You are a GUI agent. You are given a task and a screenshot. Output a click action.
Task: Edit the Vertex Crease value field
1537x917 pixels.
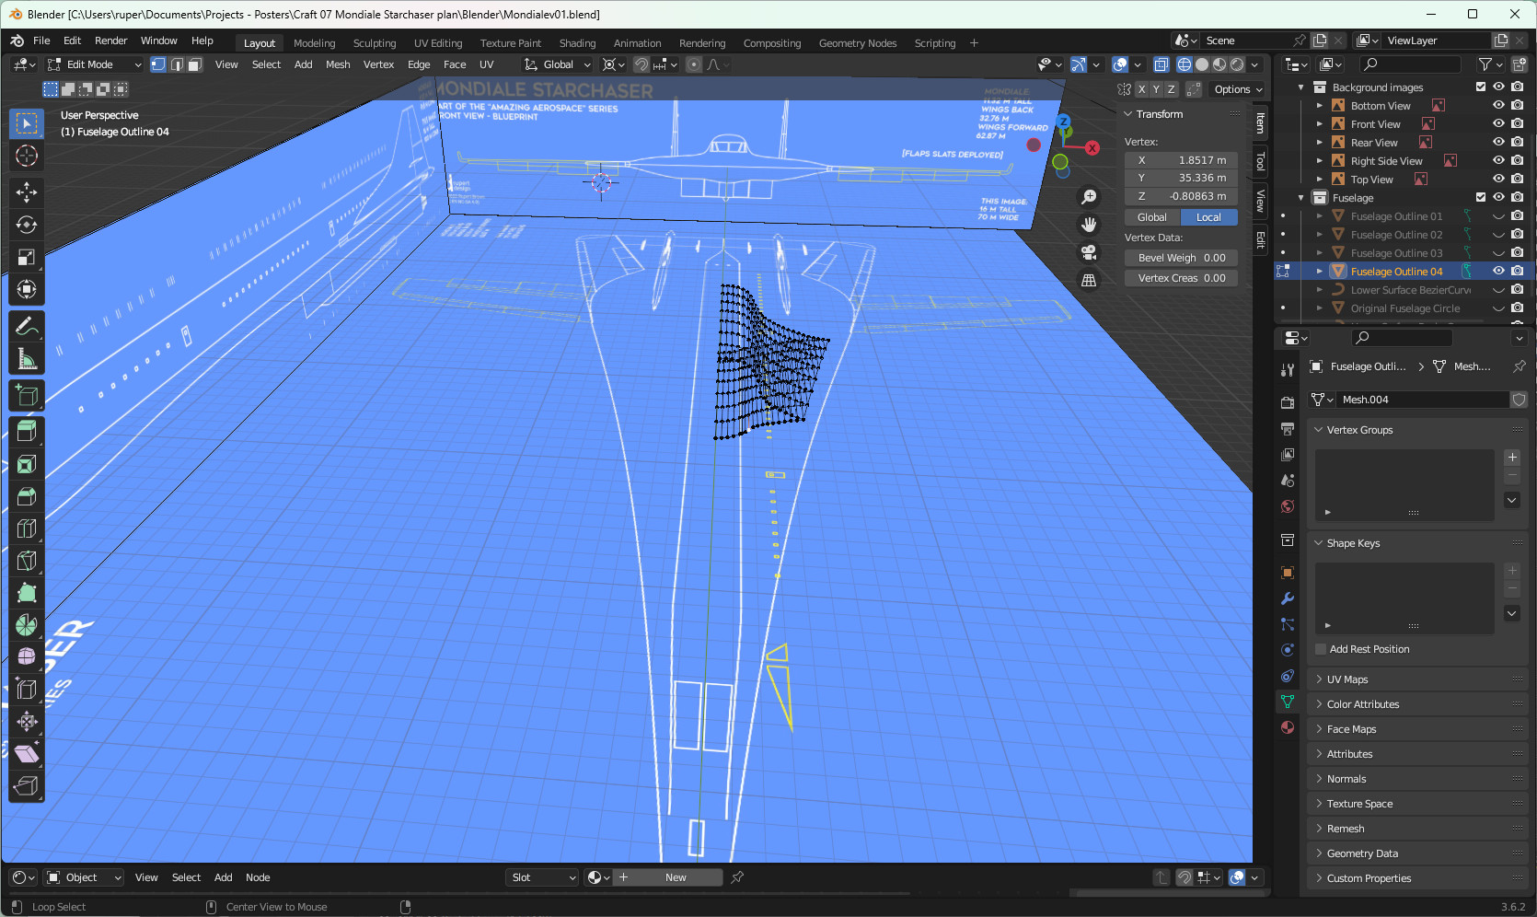coord(1182,278)
